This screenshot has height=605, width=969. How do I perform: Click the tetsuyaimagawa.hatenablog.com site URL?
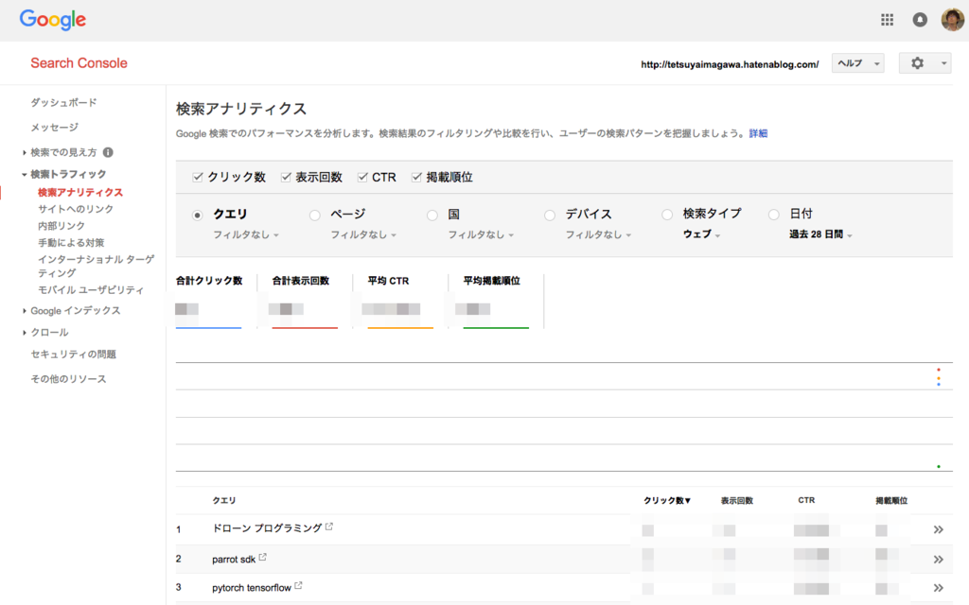click(x=730, y=64)
